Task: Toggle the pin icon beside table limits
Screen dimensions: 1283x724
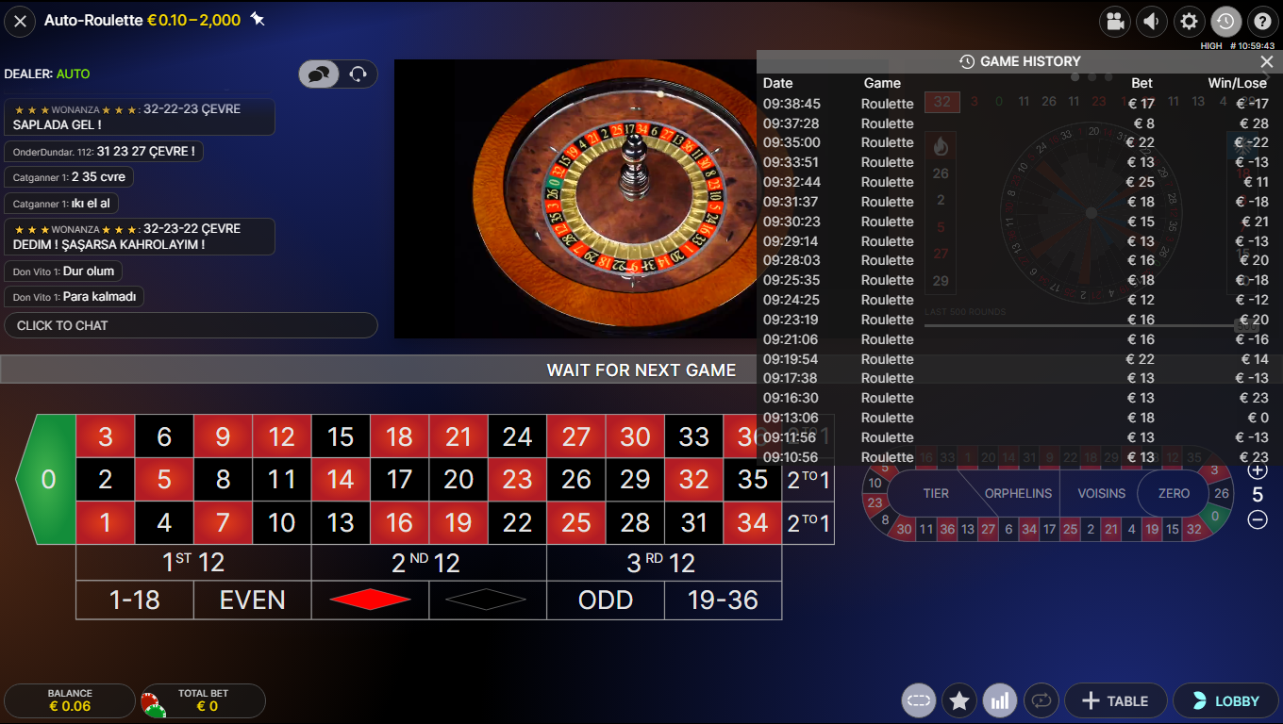Action: click(258, 20)
